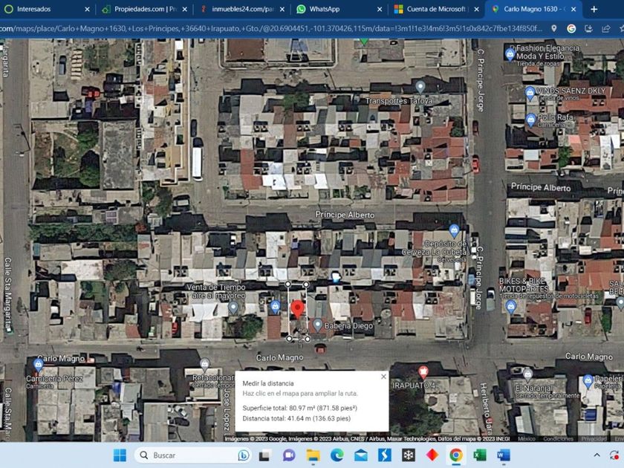Open the Pollo Rafa carnicería marker

pyautogui.click(x=531, y=120)
